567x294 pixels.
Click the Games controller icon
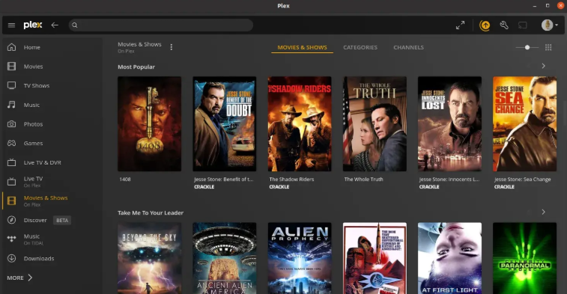11,143
